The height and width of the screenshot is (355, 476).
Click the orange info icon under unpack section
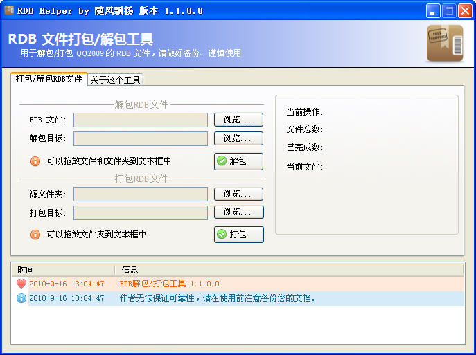(x=35, y=161)
